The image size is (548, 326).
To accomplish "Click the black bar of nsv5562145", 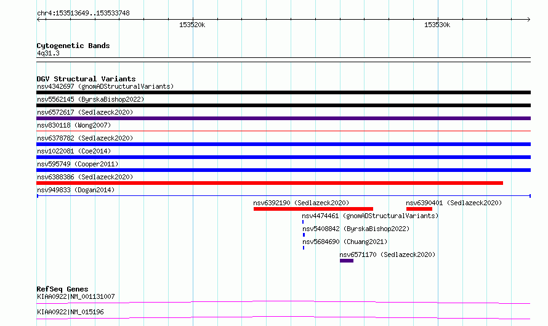I will [283, 105].
